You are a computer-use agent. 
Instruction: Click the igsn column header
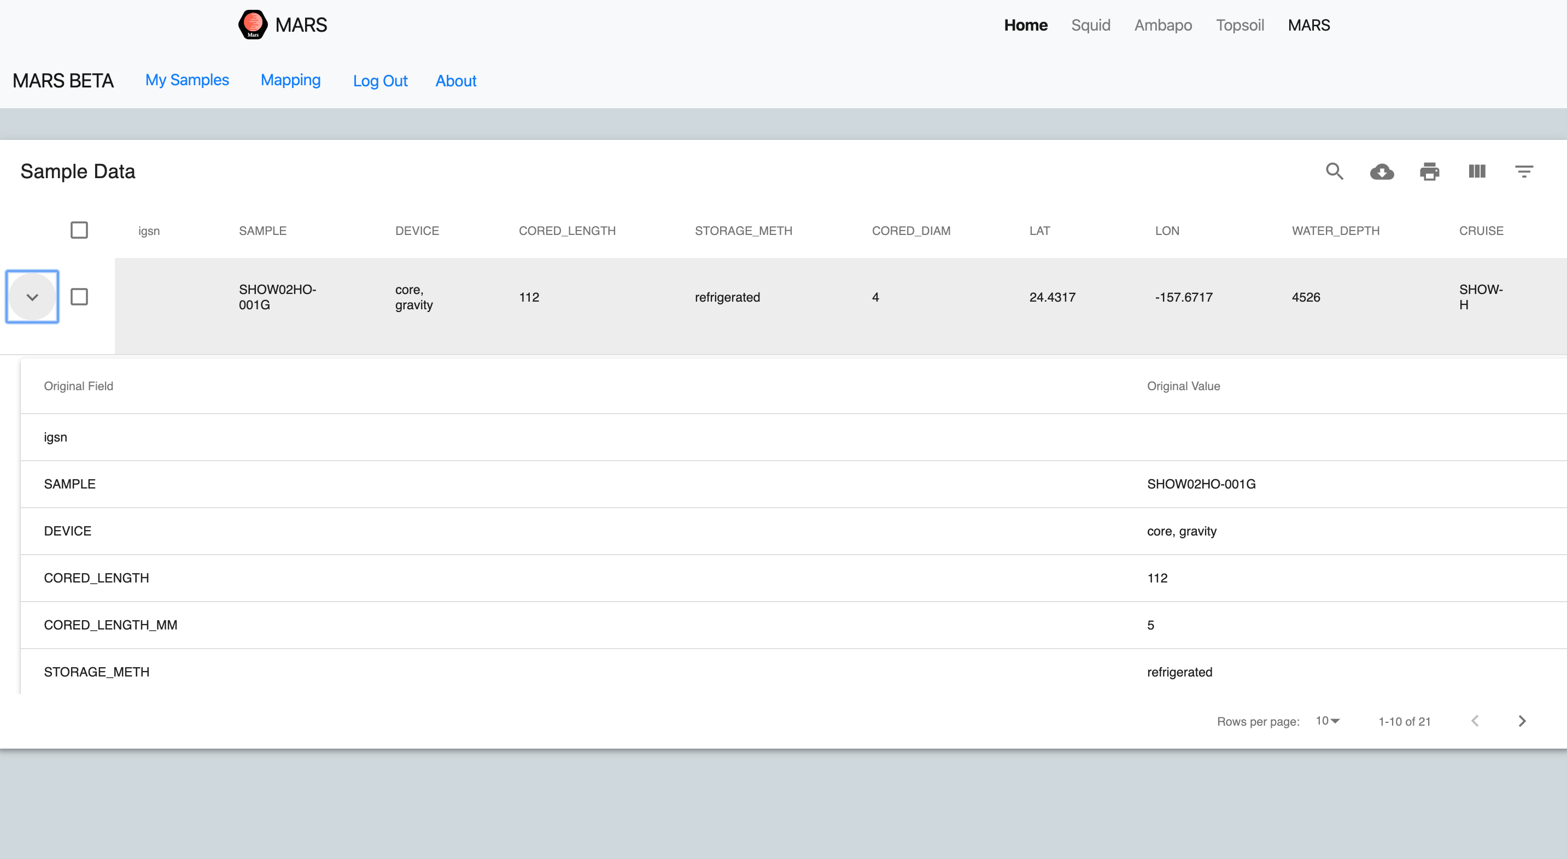click(149, 231)
